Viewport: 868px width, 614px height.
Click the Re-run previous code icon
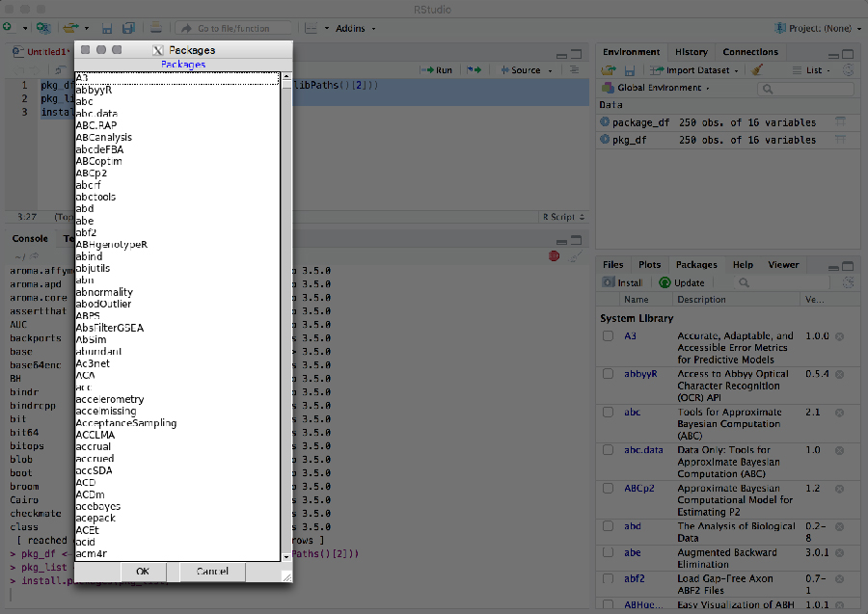pyautogui.click(x=474, y=70)
